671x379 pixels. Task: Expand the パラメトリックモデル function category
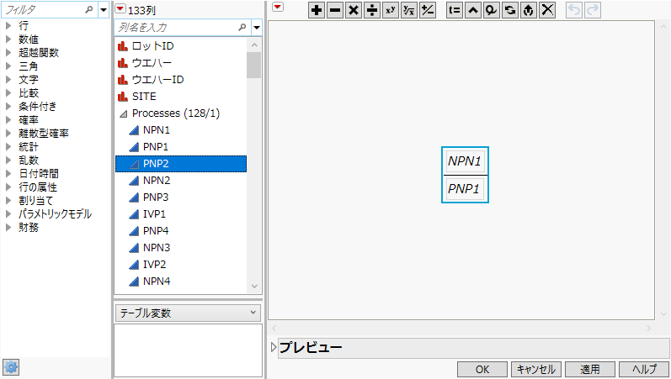pyautogui.click(x=8, y=214)
